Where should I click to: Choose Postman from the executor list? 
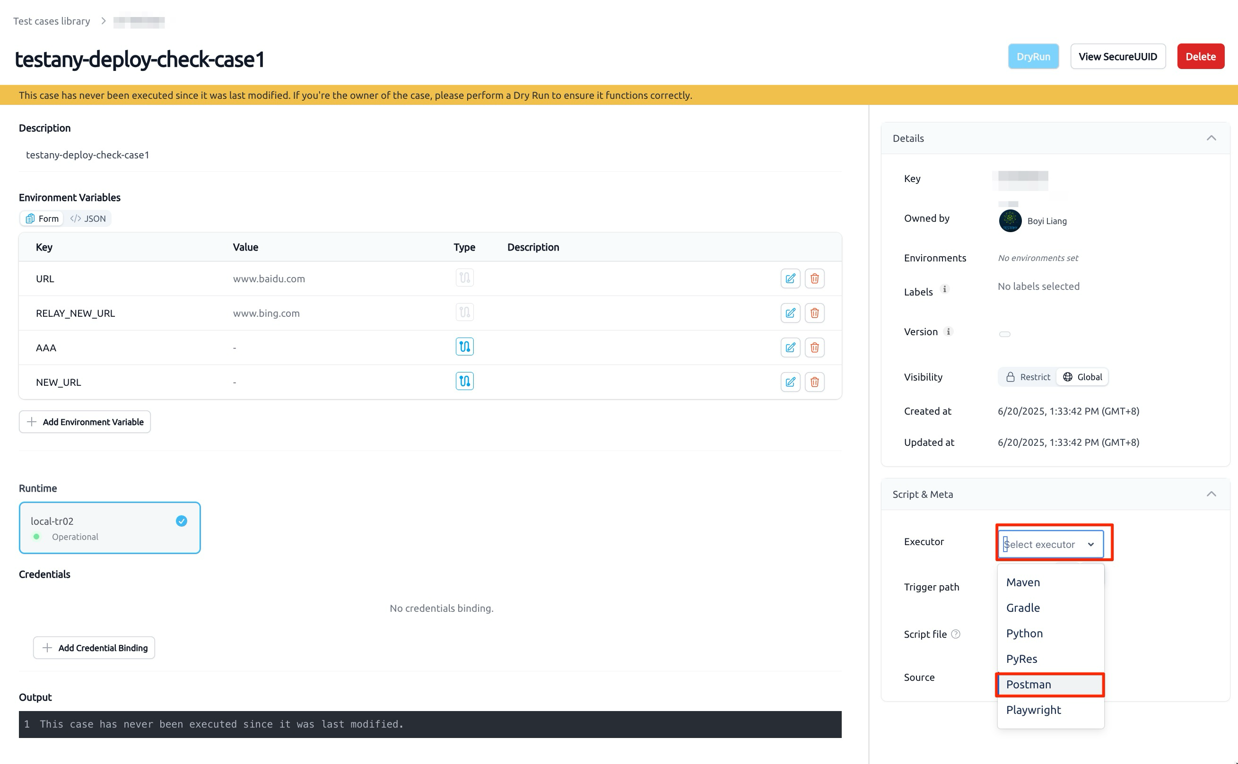[1051, 684]
